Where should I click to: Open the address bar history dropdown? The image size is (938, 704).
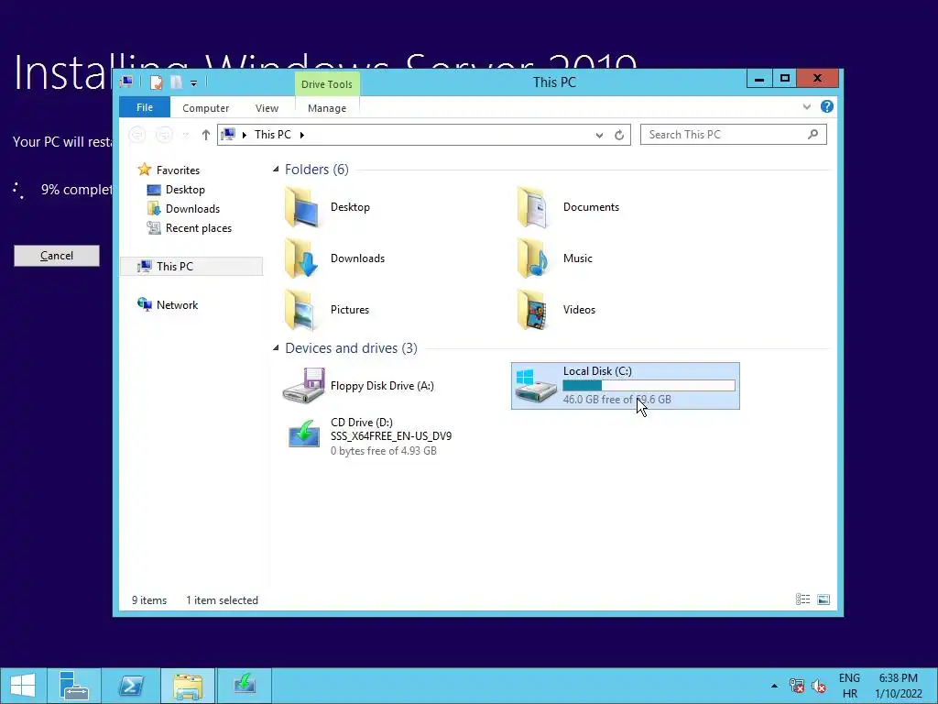click(x=599, y=136)
